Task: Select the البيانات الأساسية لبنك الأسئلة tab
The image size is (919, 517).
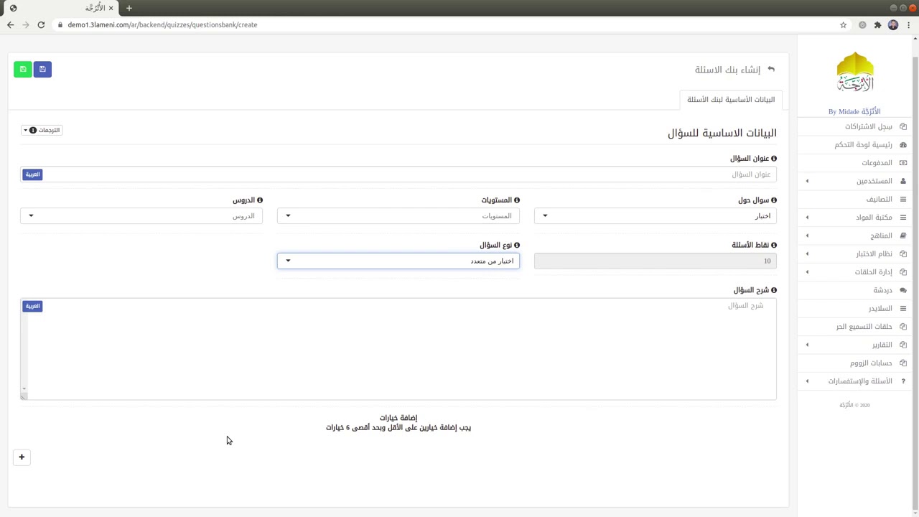Action: (x=731, y=100)
